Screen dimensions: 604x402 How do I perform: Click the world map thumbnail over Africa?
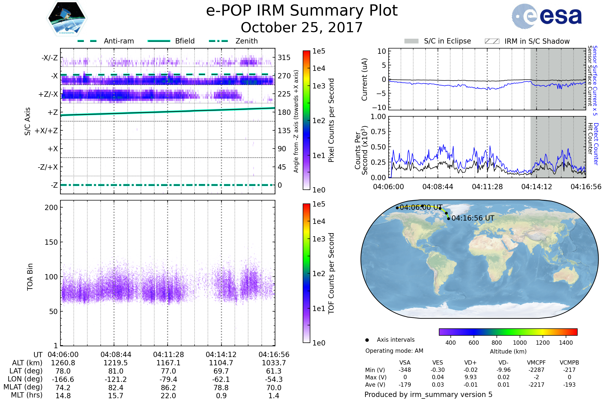[493, 259]
